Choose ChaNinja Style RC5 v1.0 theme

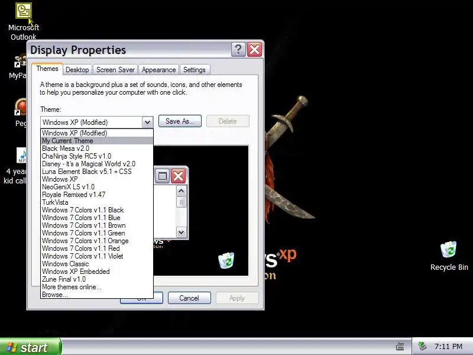coord(97,156)
